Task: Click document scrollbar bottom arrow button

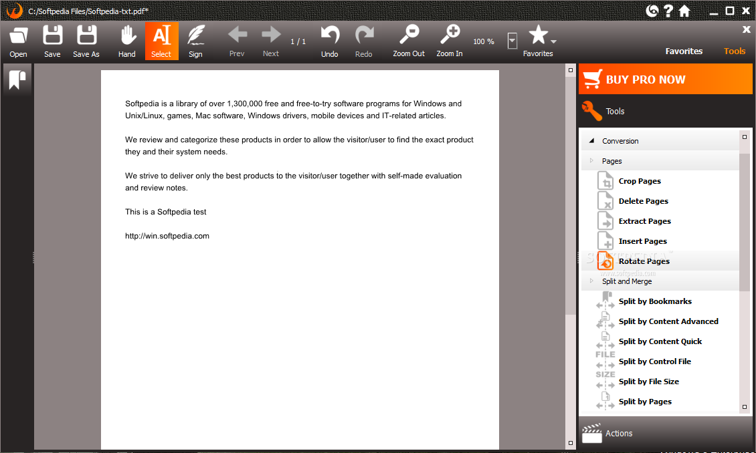Action: [571, 443]
